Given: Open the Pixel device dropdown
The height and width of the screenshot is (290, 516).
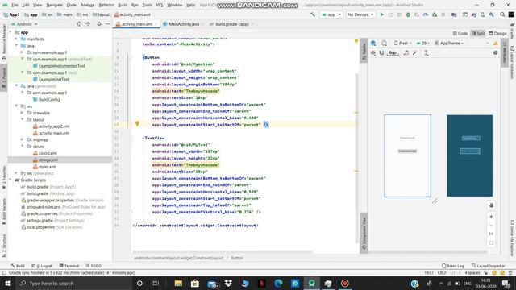Looking at the screenshot, I should pyautogui.click(x=403, y=43).
